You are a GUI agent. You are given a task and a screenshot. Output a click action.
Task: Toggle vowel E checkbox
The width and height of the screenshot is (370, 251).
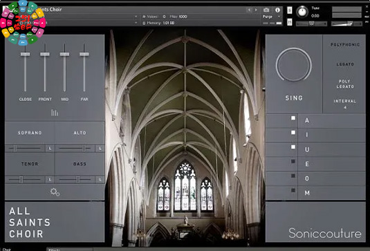pyautogui.click(x=293, y=161)
